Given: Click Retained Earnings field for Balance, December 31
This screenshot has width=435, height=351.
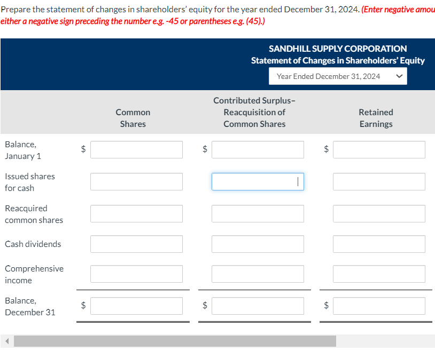Looking at the screenshot, I should point(379,306).
